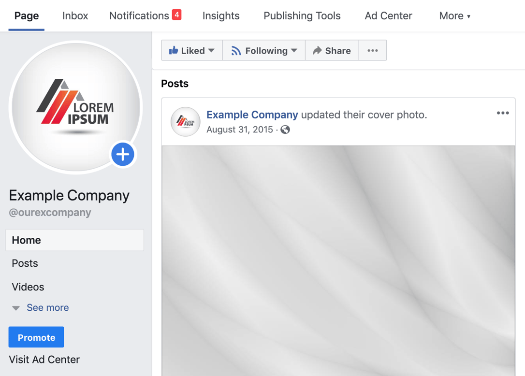Open the ellipsis options next to Share

[373, 50]
